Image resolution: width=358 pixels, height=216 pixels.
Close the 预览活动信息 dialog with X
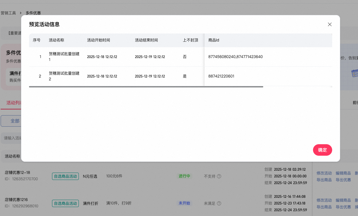[x=330, y=25]
